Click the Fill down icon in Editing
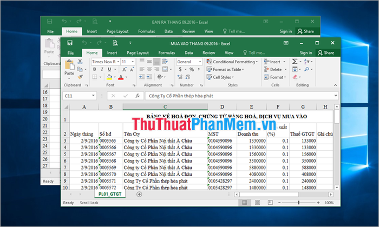The width and height of the screenshot is (379, 227). [295, 70]
